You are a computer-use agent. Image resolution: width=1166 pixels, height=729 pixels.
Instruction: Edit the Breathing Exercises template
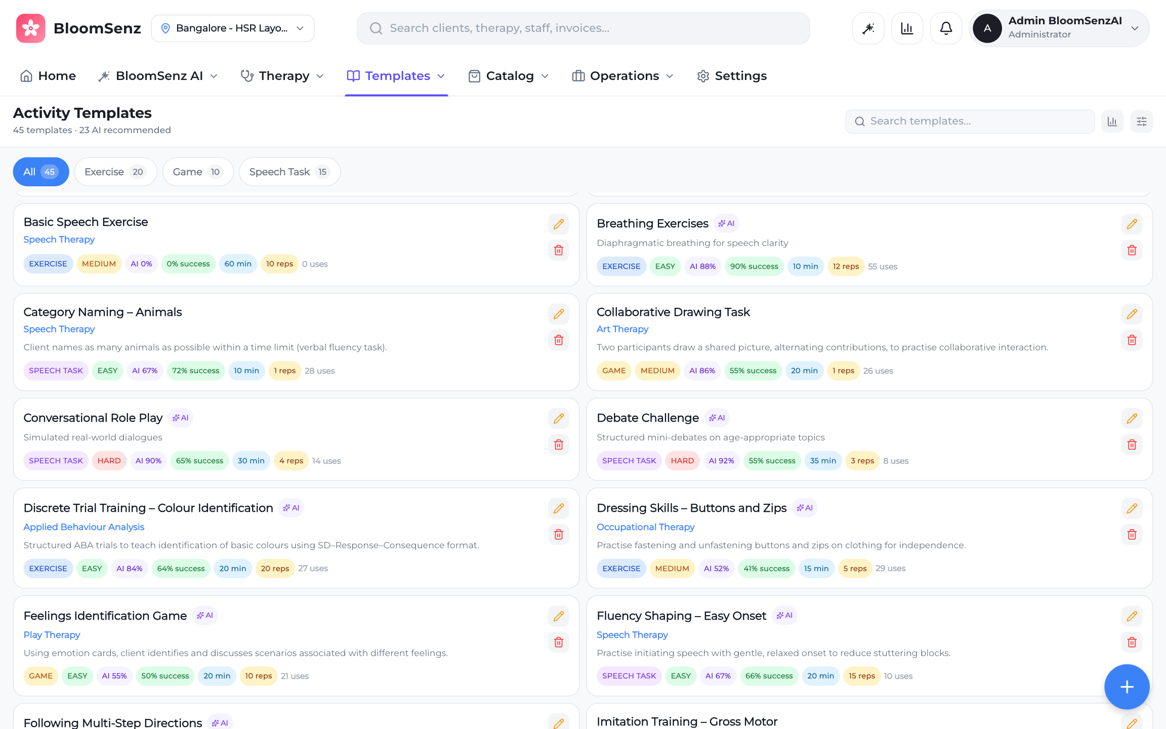click(x=1132, y=224)
